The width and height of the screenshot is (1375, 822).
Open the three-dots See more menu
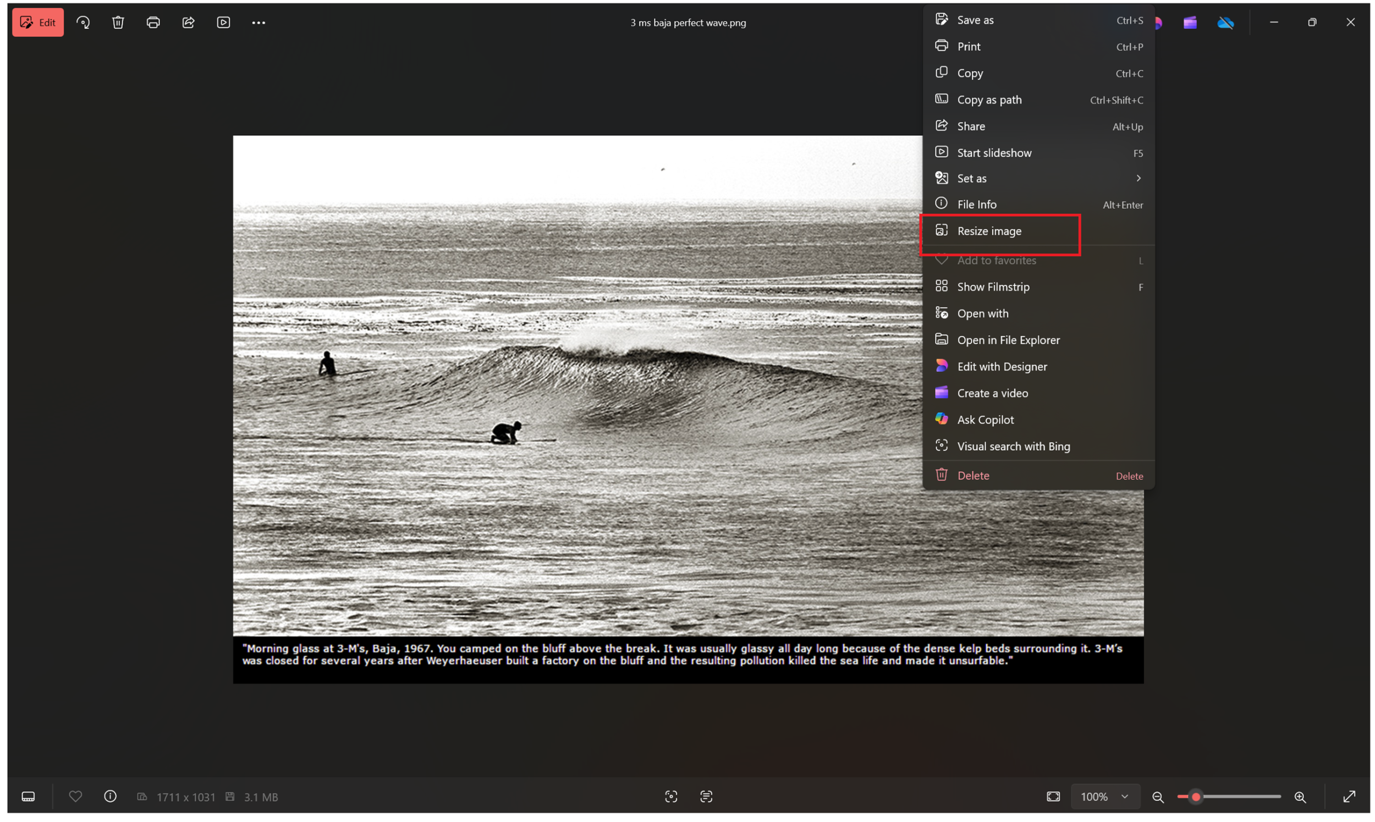pos(258,23)
